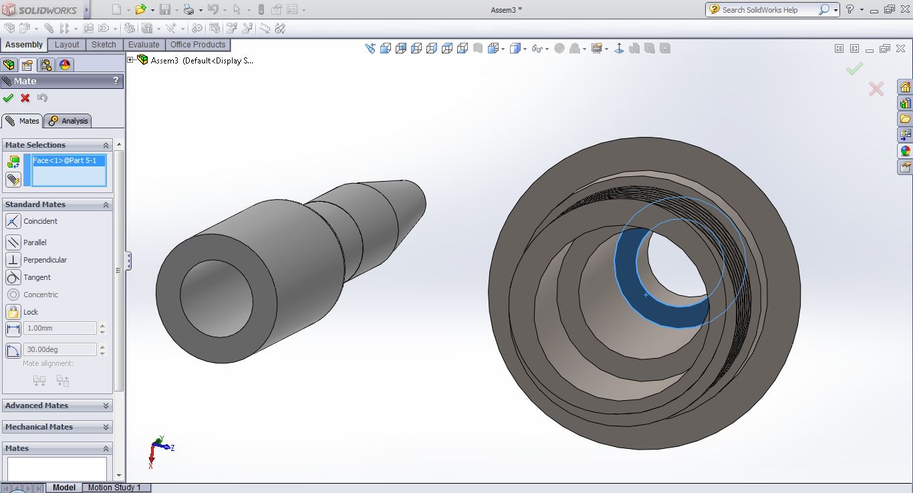Apply the Perpendicular mate

(13, 260)
